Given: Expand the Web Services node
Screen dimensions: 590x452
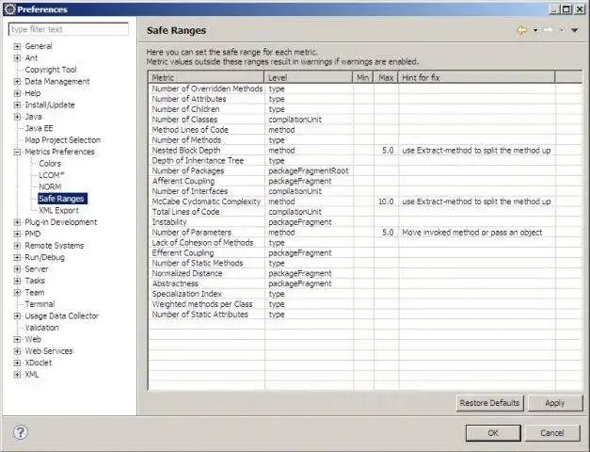Looking at the screenshot, I should coord(17,351).
